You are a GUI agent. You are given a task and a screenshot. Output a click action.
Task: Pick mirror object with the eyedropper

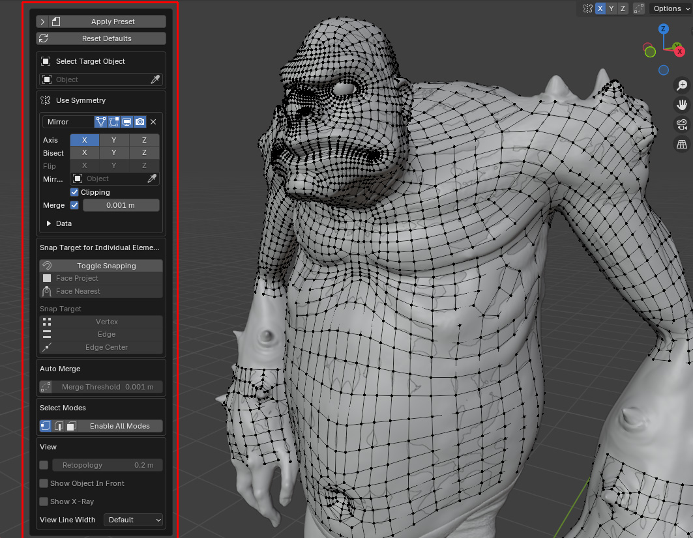coord(152,178)
